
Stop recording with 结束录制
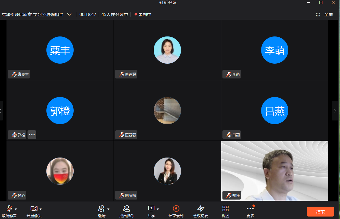tap(176, 211)
